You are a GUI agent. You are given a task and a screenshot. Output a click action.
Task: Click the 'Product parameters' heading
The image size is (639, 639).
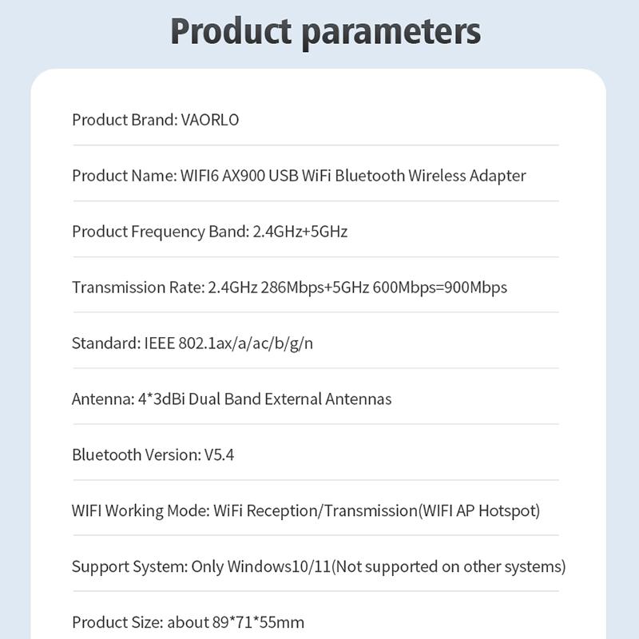pos(326,31)
